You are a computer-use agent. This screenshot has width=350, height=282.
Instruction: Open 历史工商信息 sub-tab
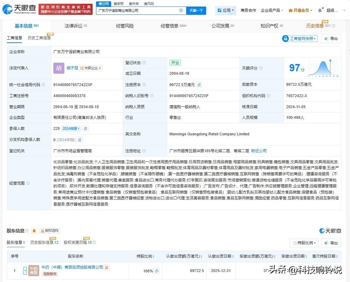click(x=39, y=38)
